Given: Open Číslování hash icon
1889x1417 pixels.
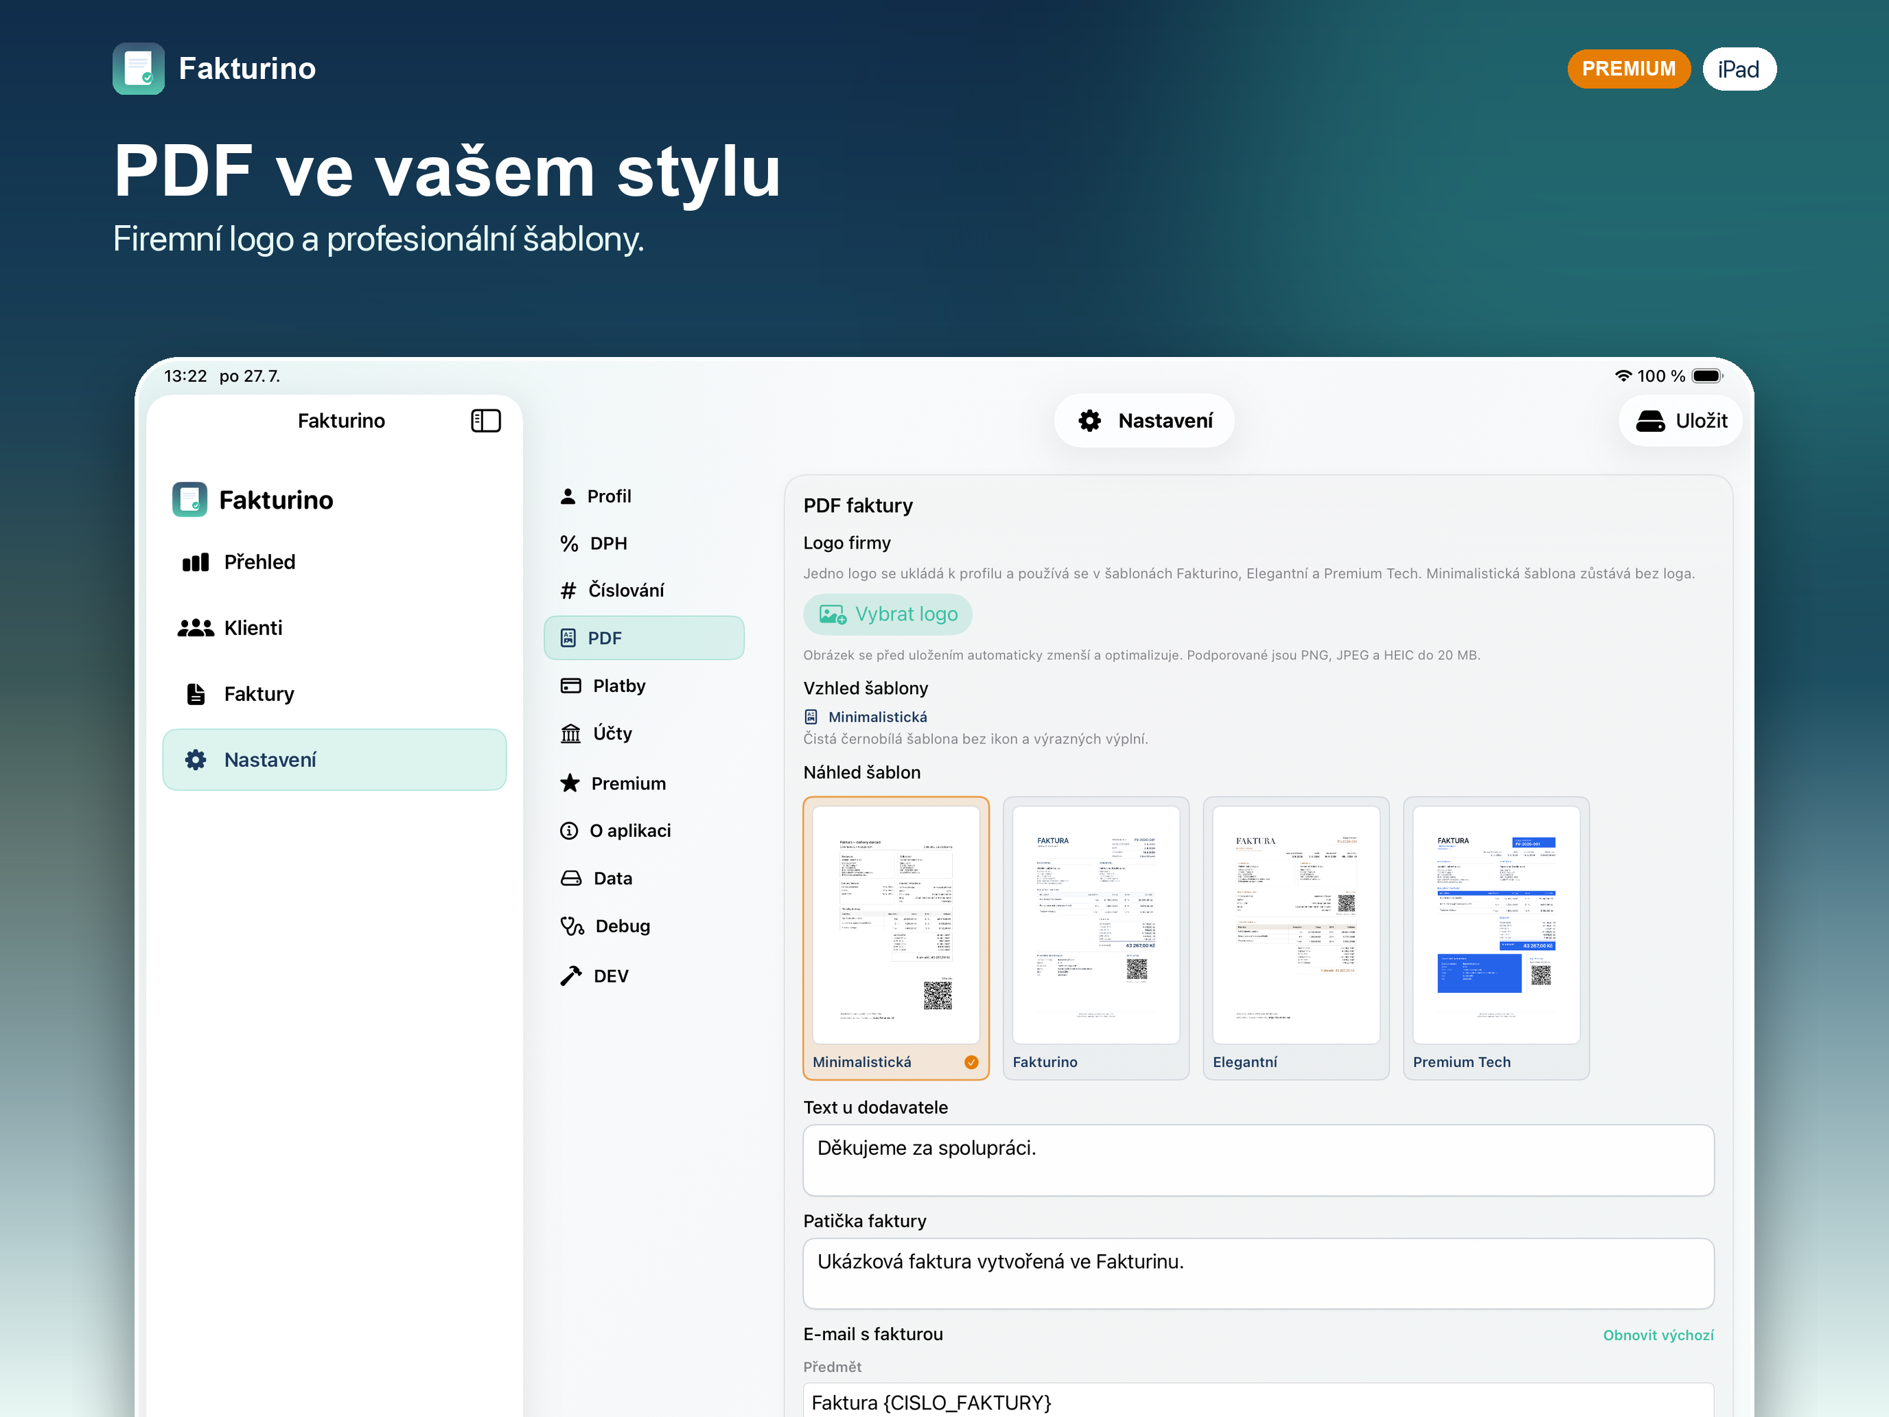Looking at the screenshot, I should click(568, 590).
